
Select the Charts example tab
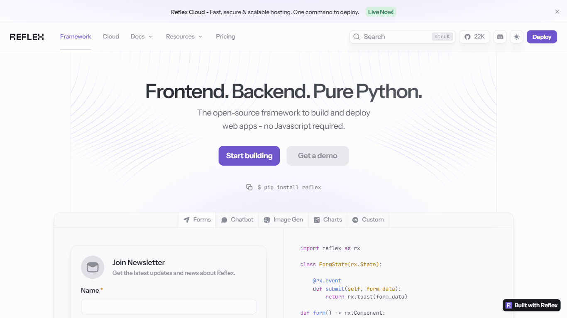coord(328,220)
